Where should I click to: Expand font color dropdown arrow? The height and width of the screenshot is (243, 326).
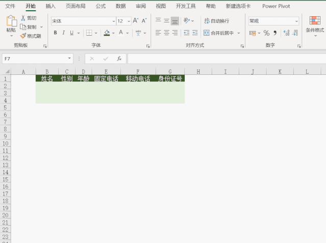[128, 33]
